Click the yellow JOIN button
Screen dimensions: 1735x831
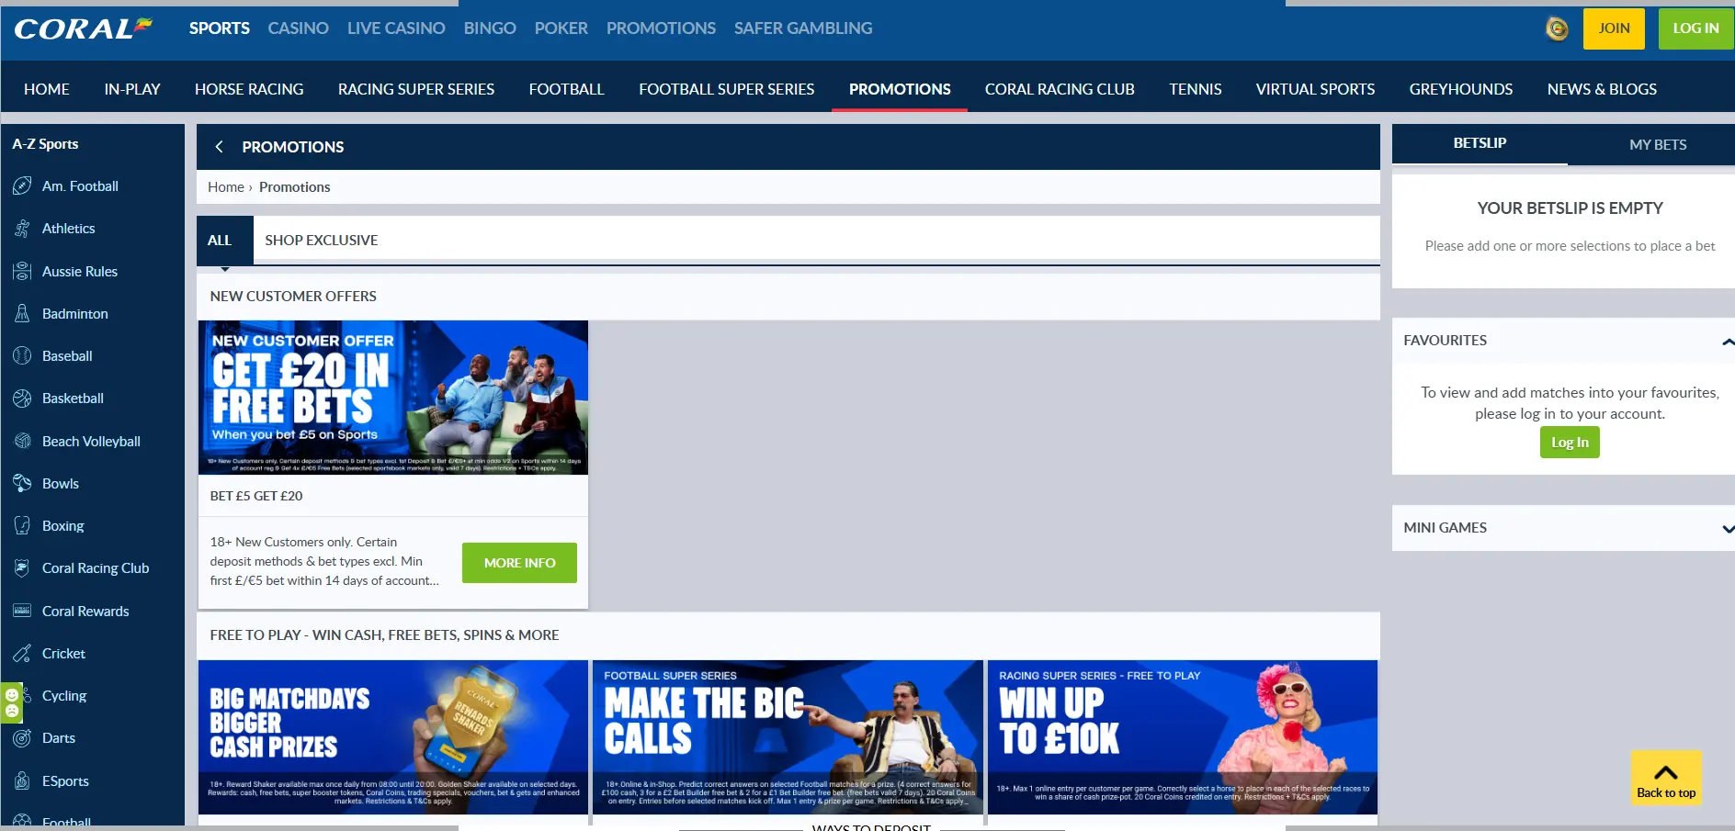click(1614, 28)
